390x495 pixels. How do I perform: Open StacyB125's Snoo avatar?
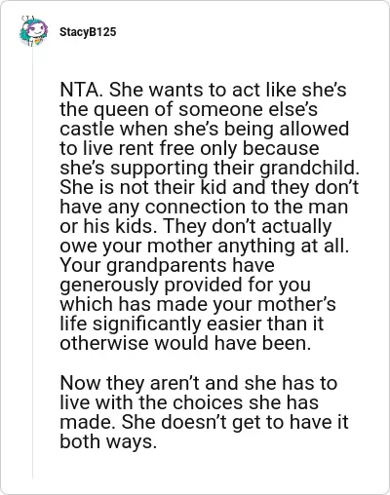[33, 31]
